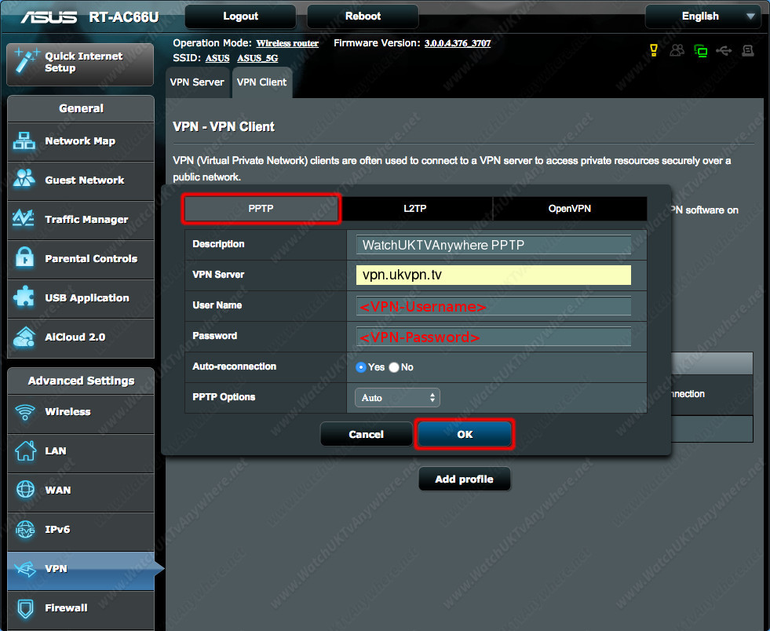The width and height of the screenshot is (770, 631).
Task: Click the WAN globe icon
Action: point(26,490)
